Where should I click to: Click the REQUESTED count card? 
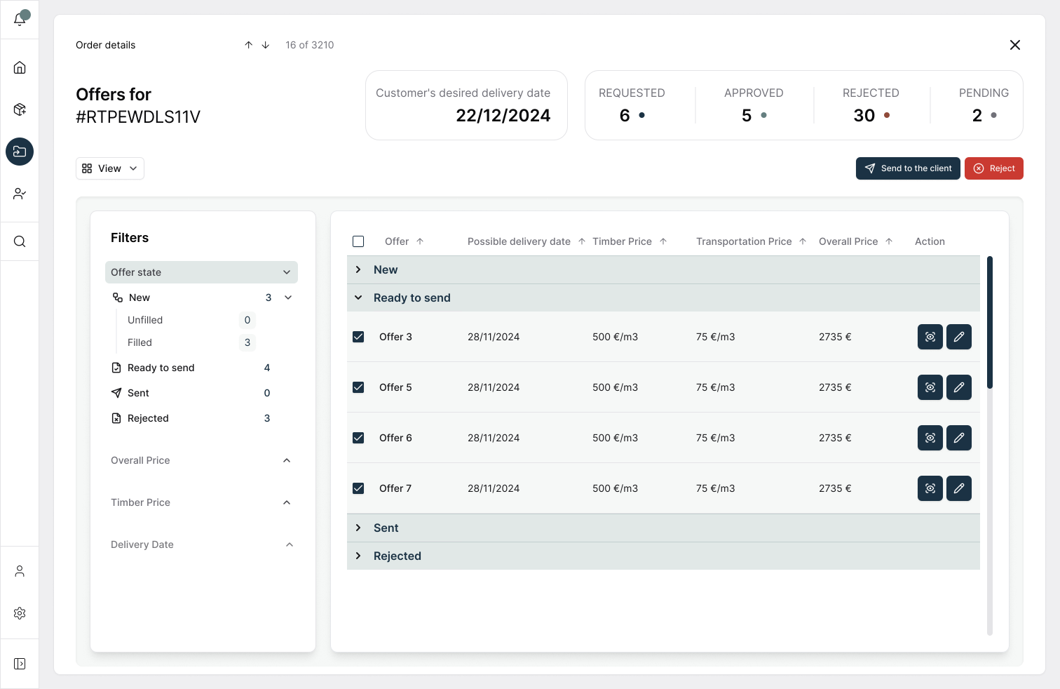[632, 105]
